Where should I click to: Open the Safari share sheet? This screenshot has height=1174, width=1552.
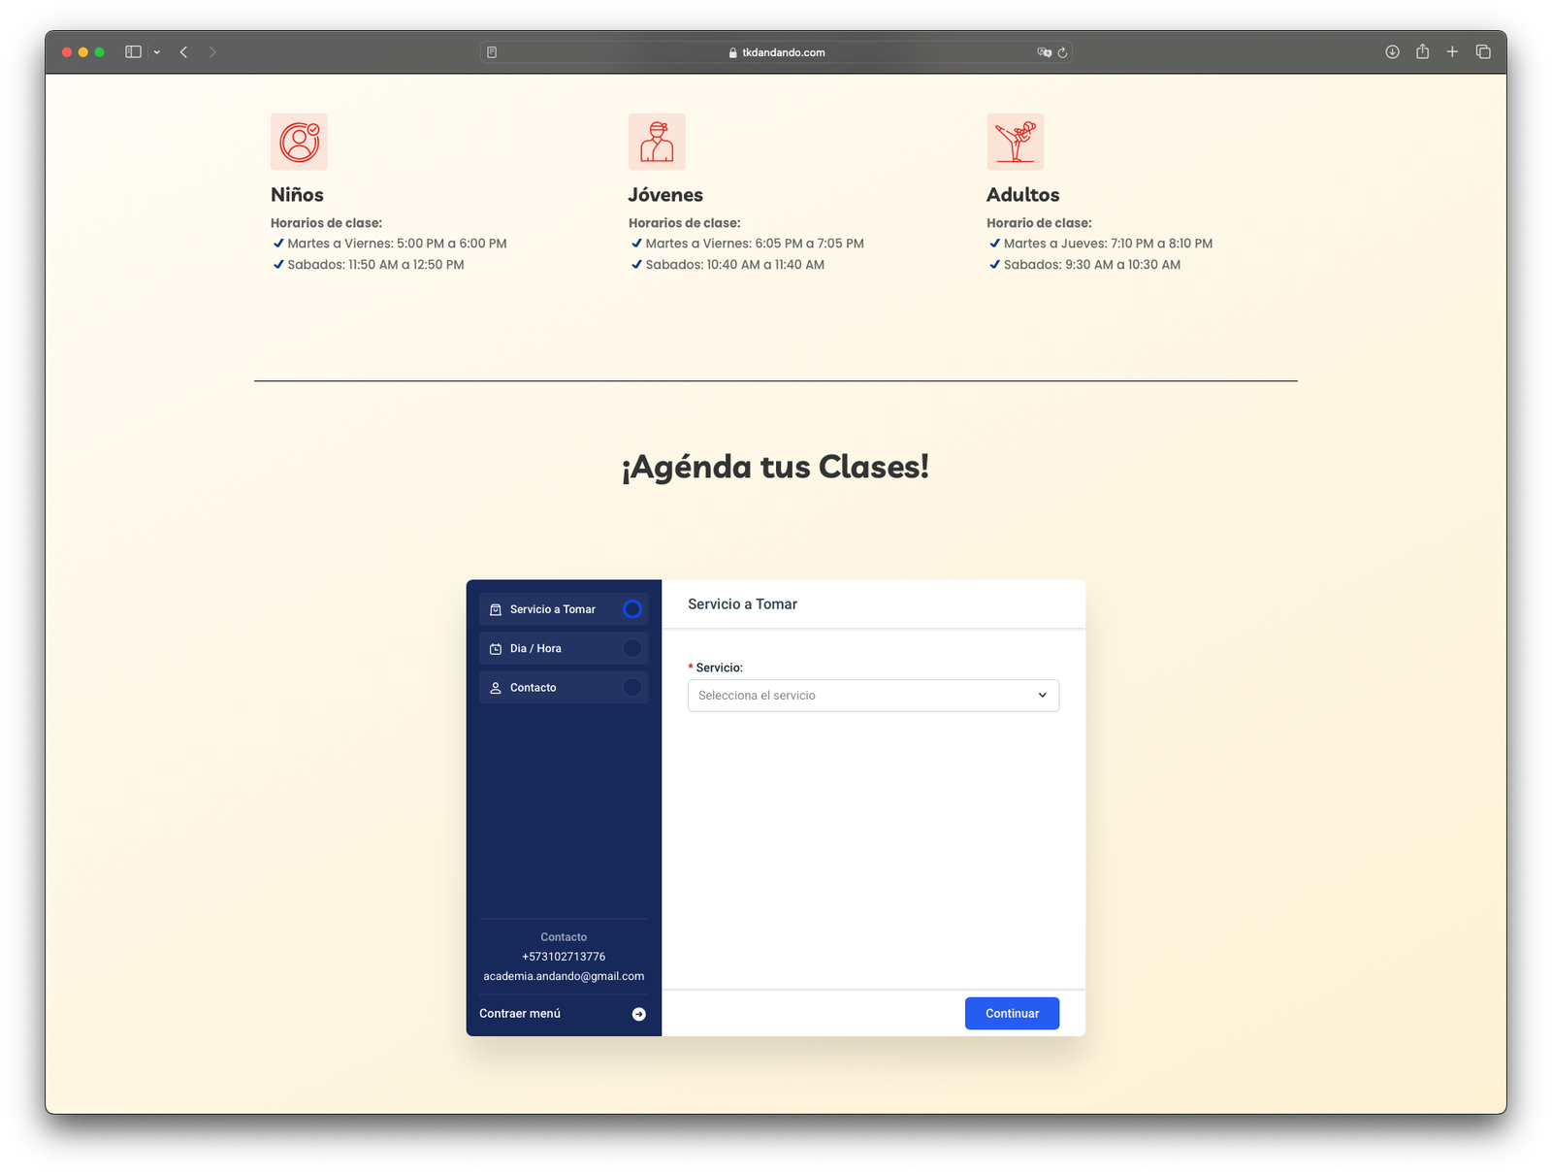[1422, 52]
